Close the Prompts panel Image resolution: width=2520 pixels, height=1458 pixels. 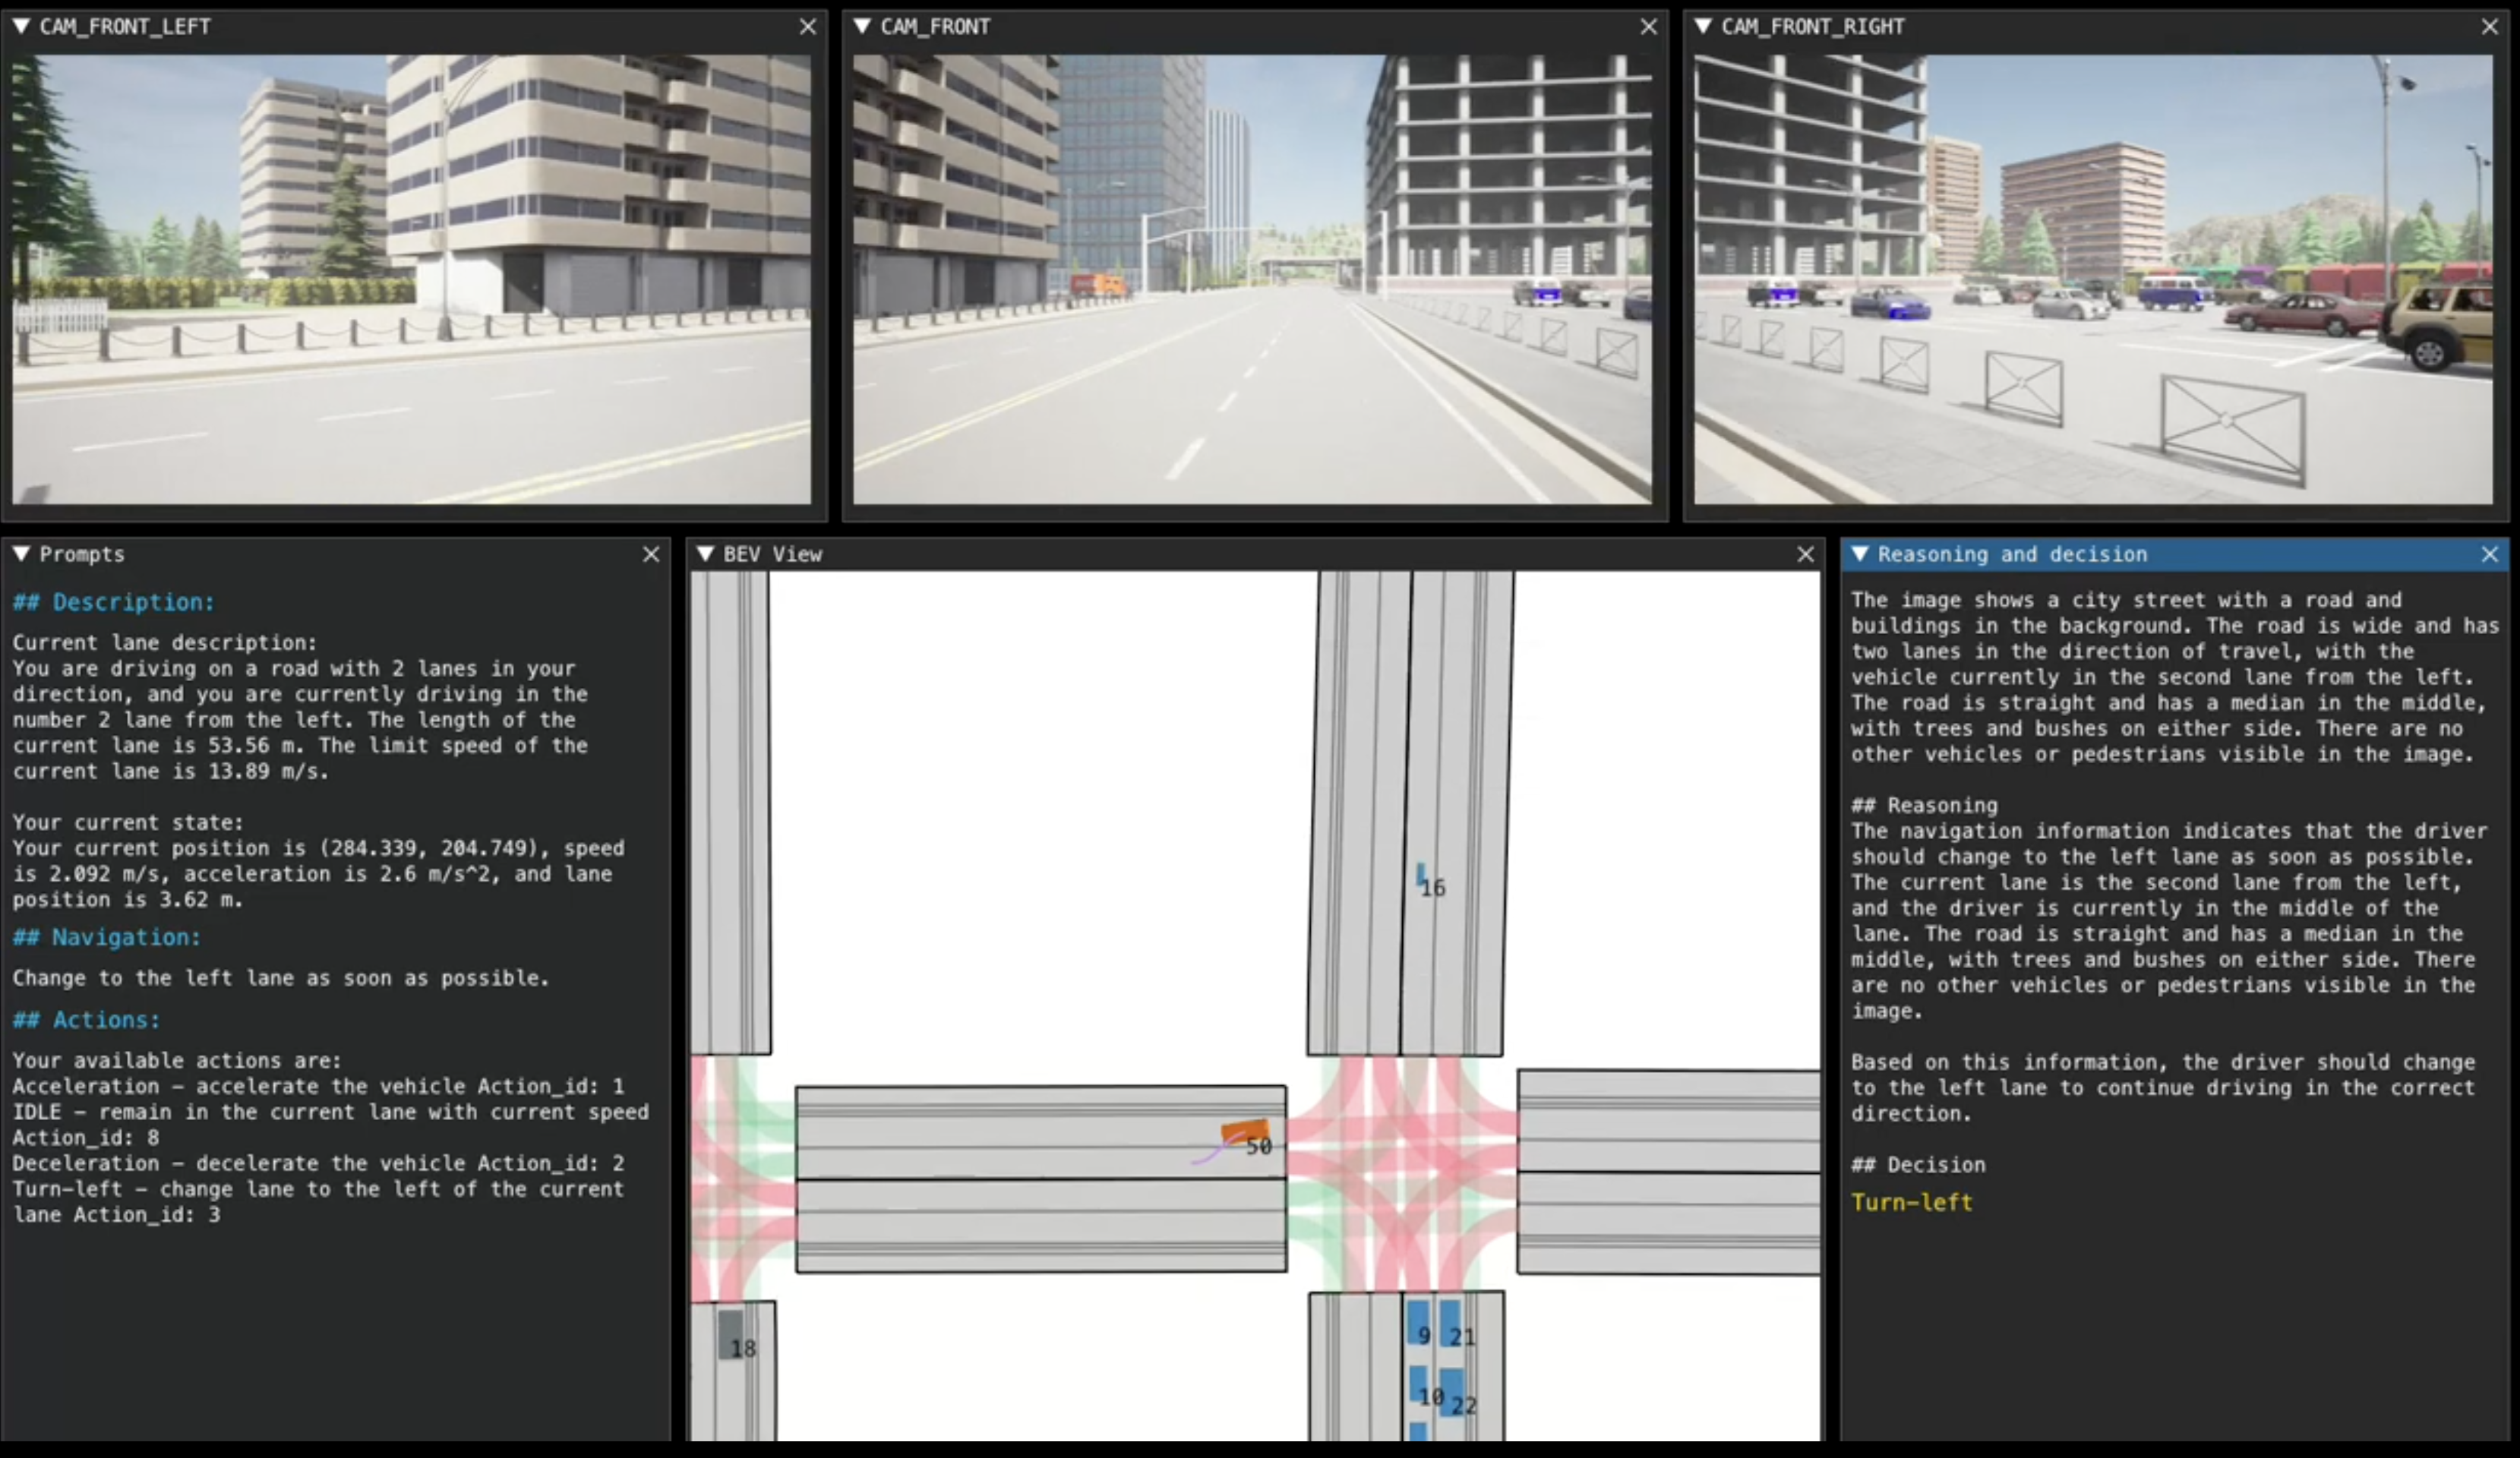pyautogui.click(x=651, y=554)
